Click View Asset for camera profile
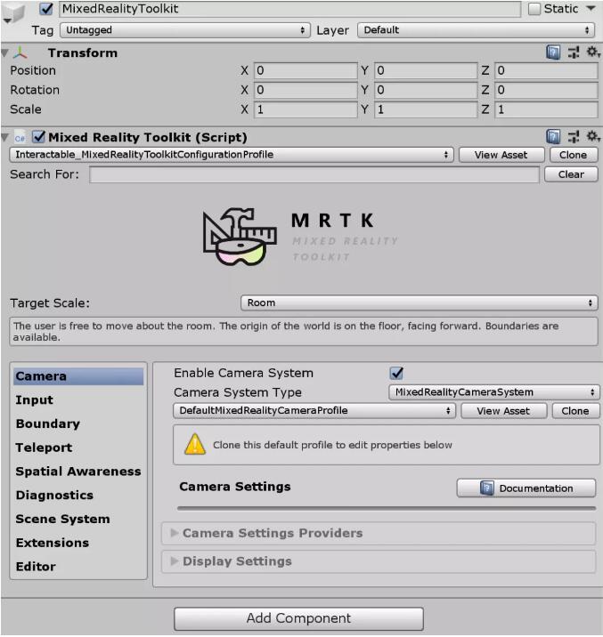The image size is (603, 637). (x=503, y=411)
